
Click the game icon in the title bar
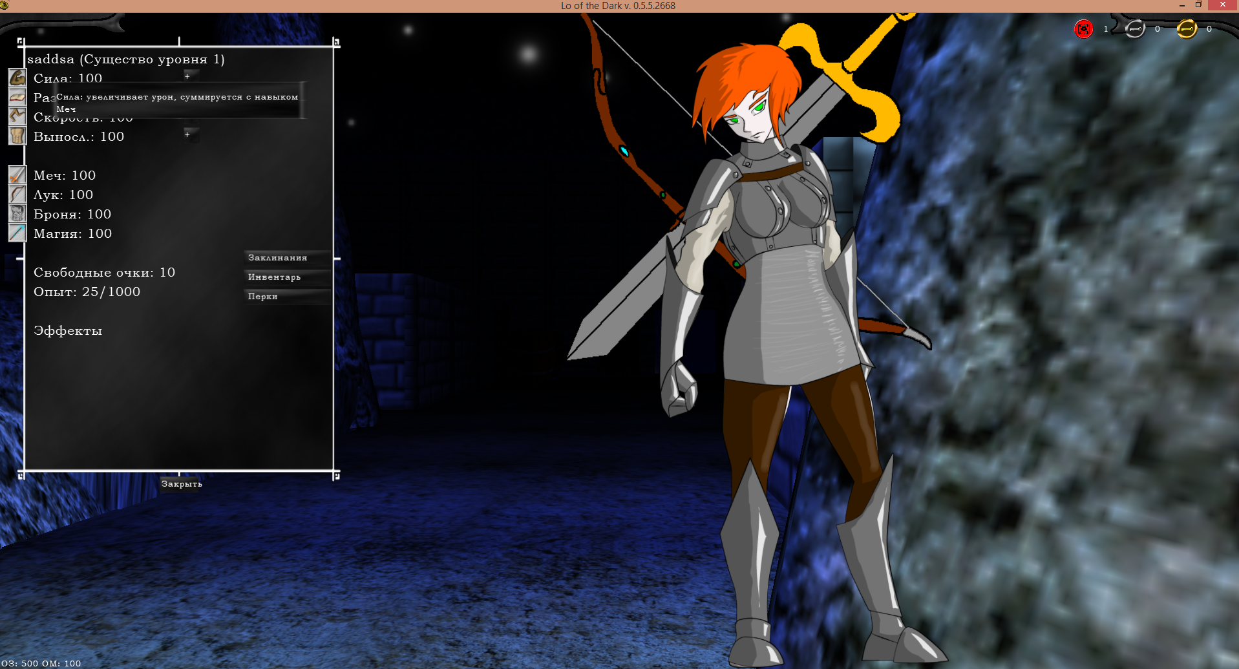pyautogui.click(x=5, y=5)
